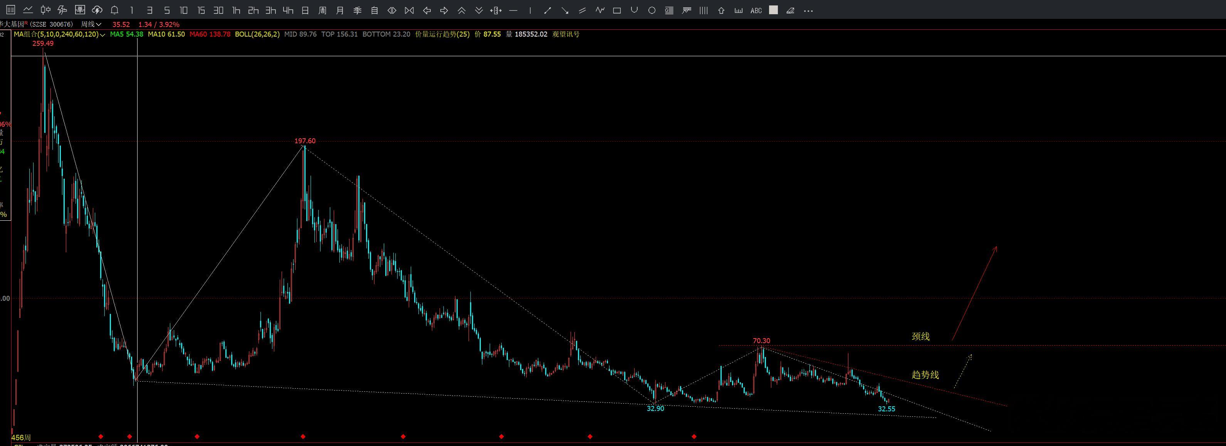Click the compress horizontally bowtie icon

coord(409,10)
